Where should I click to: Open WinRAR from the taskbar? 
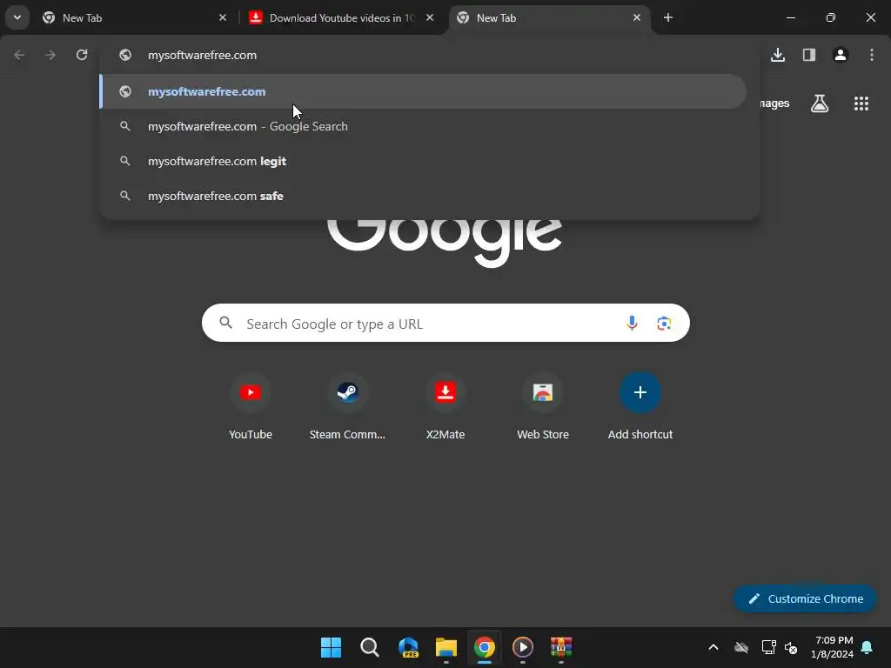click(561, 647)
